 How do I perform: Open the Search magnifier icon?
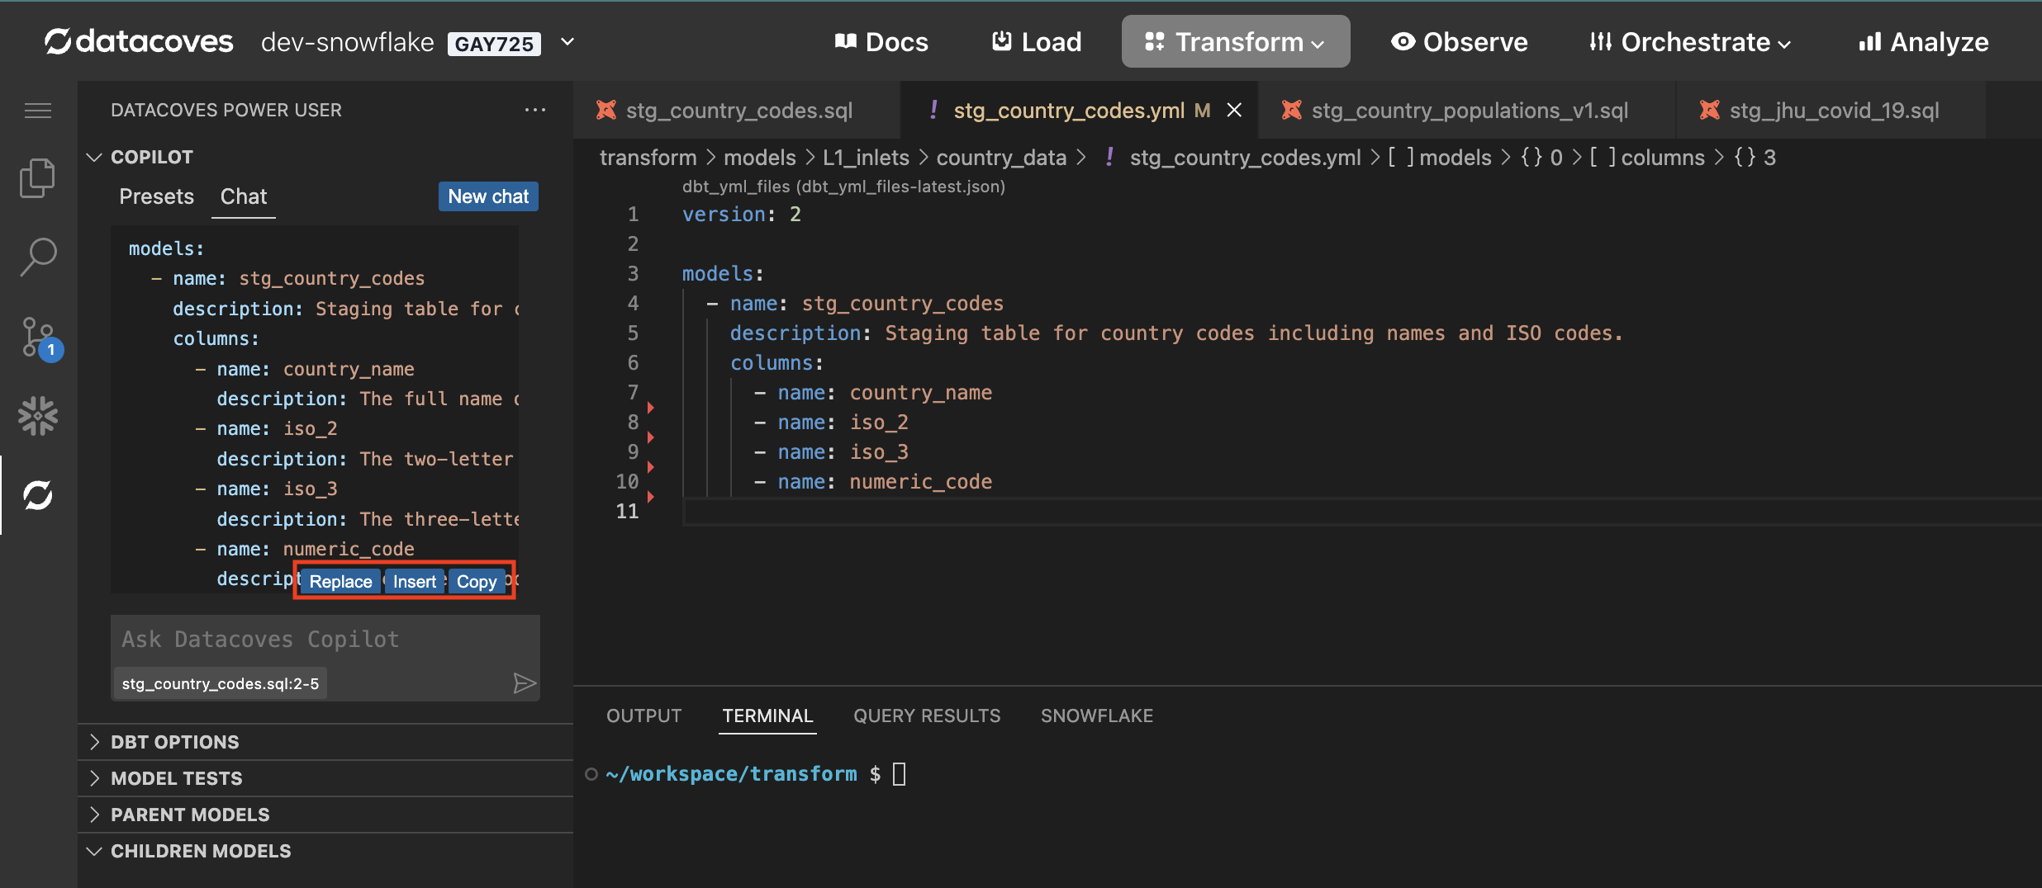pyautogui.click(x=38, y=257)
